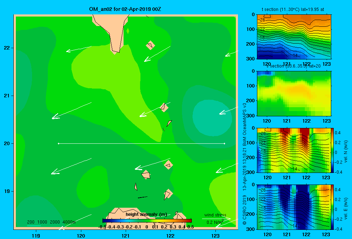This screenshot has width=352, height=239.
Task: Click the white section line along latitude 20
Action: tap(142, 143)
